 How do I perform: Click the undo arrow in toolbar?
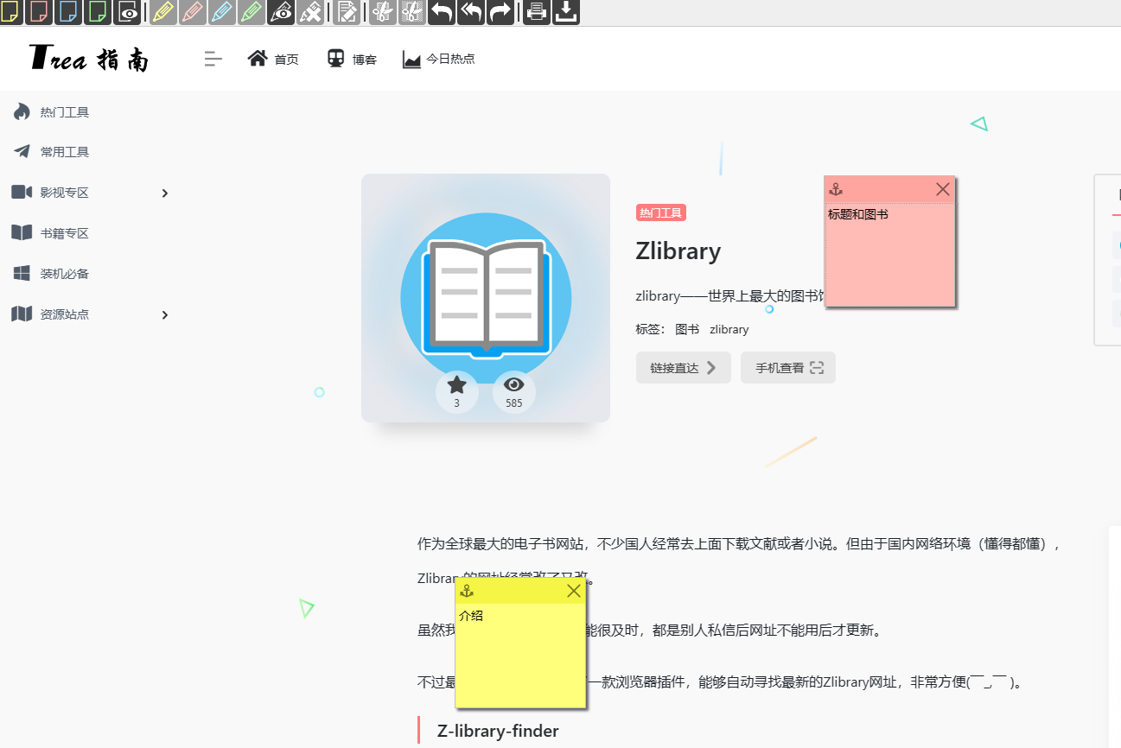442,11
